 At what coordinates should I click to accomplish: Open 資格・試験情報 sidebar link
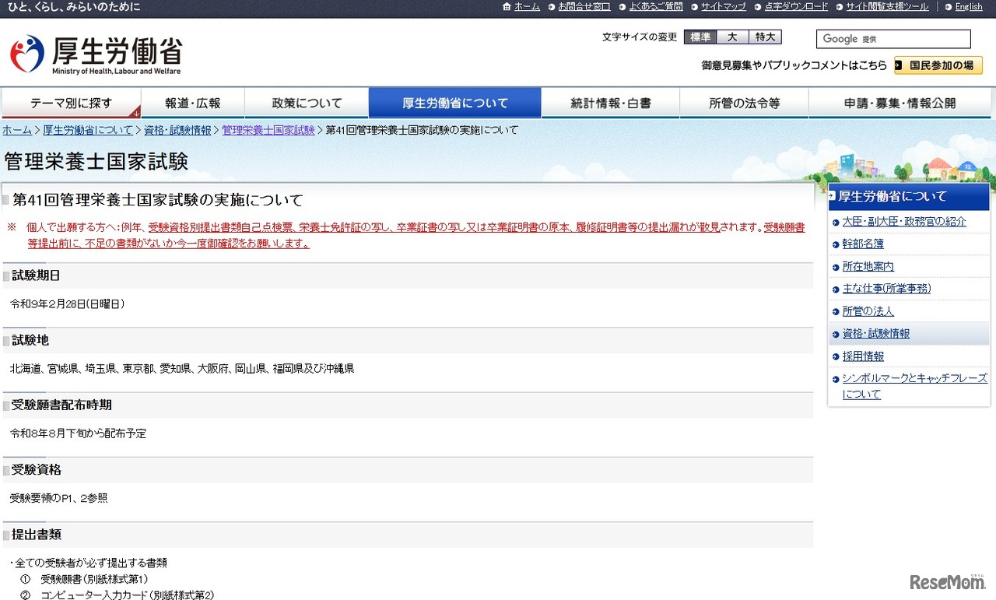pos(875,334)
